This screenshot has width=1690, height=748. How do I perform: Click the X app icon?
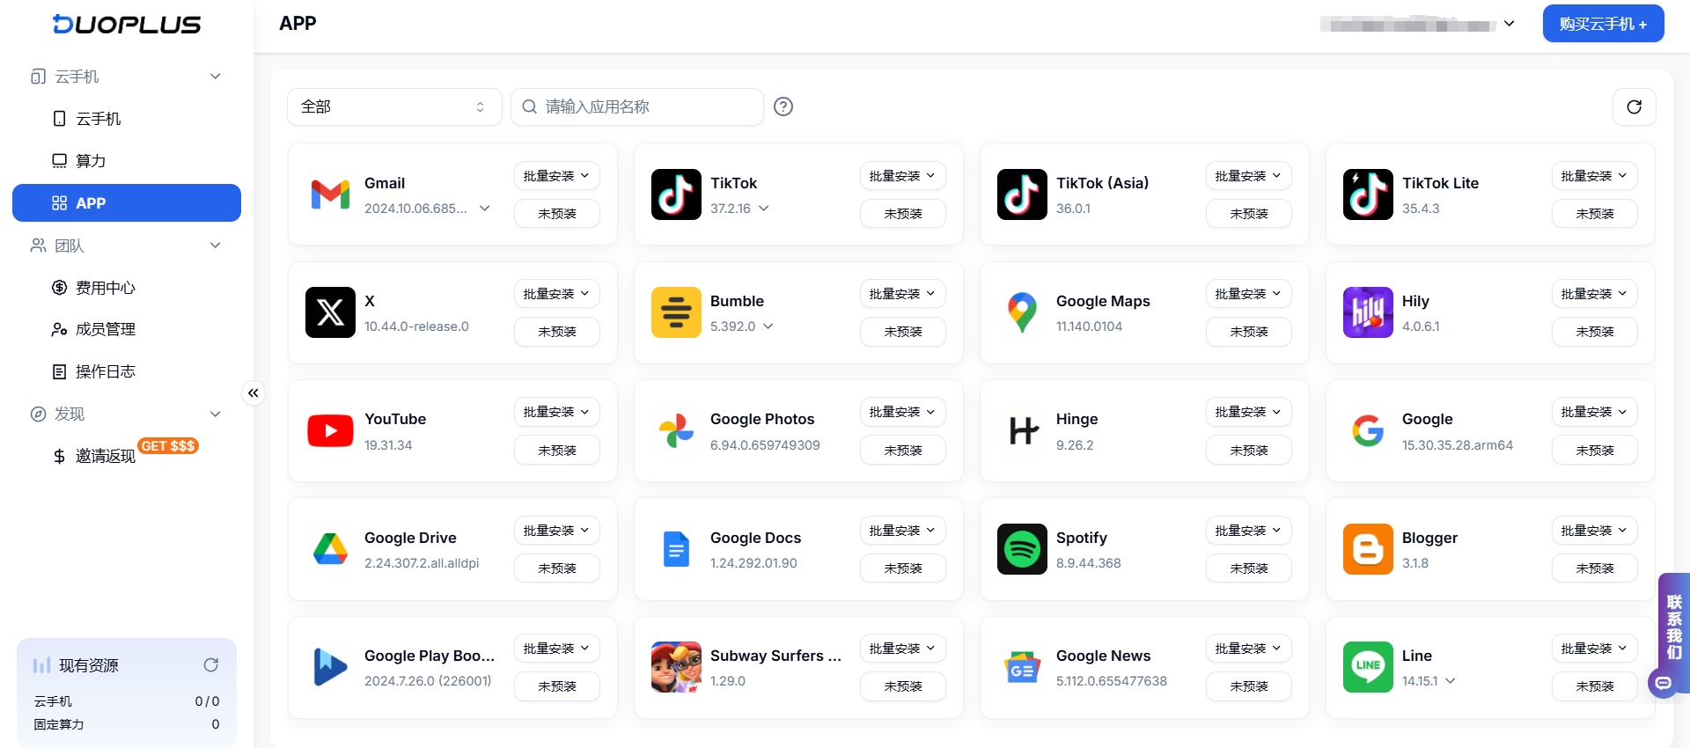click(x=330, y=312)
